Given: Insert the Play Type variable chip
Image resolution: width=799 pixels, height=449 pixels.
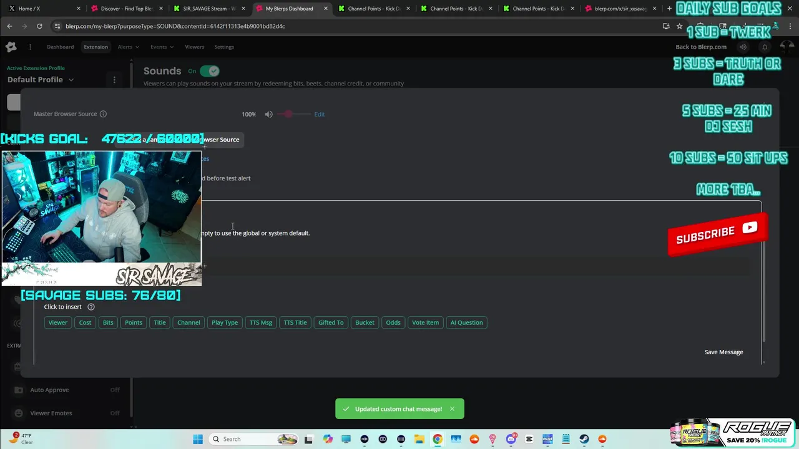Looking at the screenshot, I should [x=225, y=322].
